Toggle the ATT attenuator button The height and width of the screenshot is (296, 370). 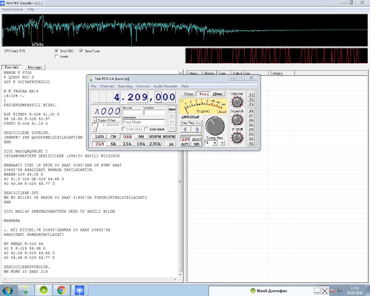click(185, 139)
